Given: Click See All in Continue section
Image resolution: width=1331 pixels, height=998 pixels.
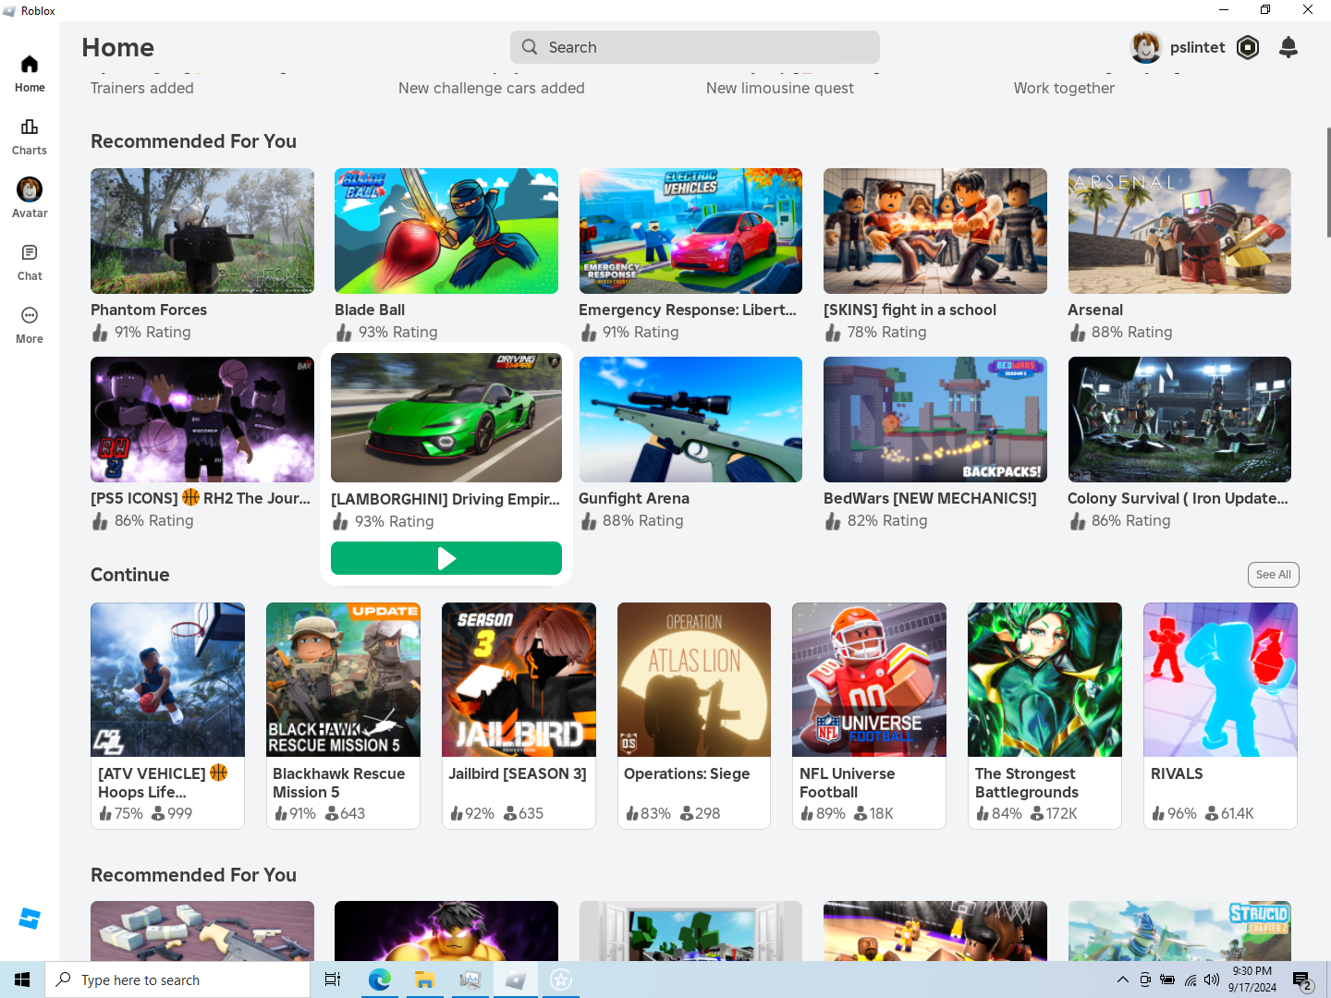Looking at the screenshot, I should (x=1274, y=575).
